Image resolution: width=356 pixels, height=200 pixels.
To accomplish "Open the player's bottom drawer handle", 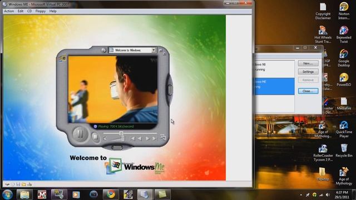I will click(x=117, y=148).
